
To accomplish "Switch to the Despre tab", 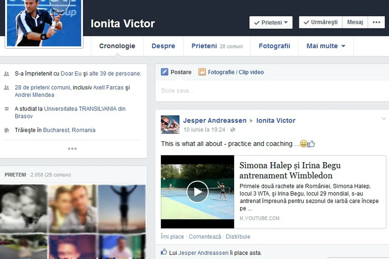I will pos(163,46).
